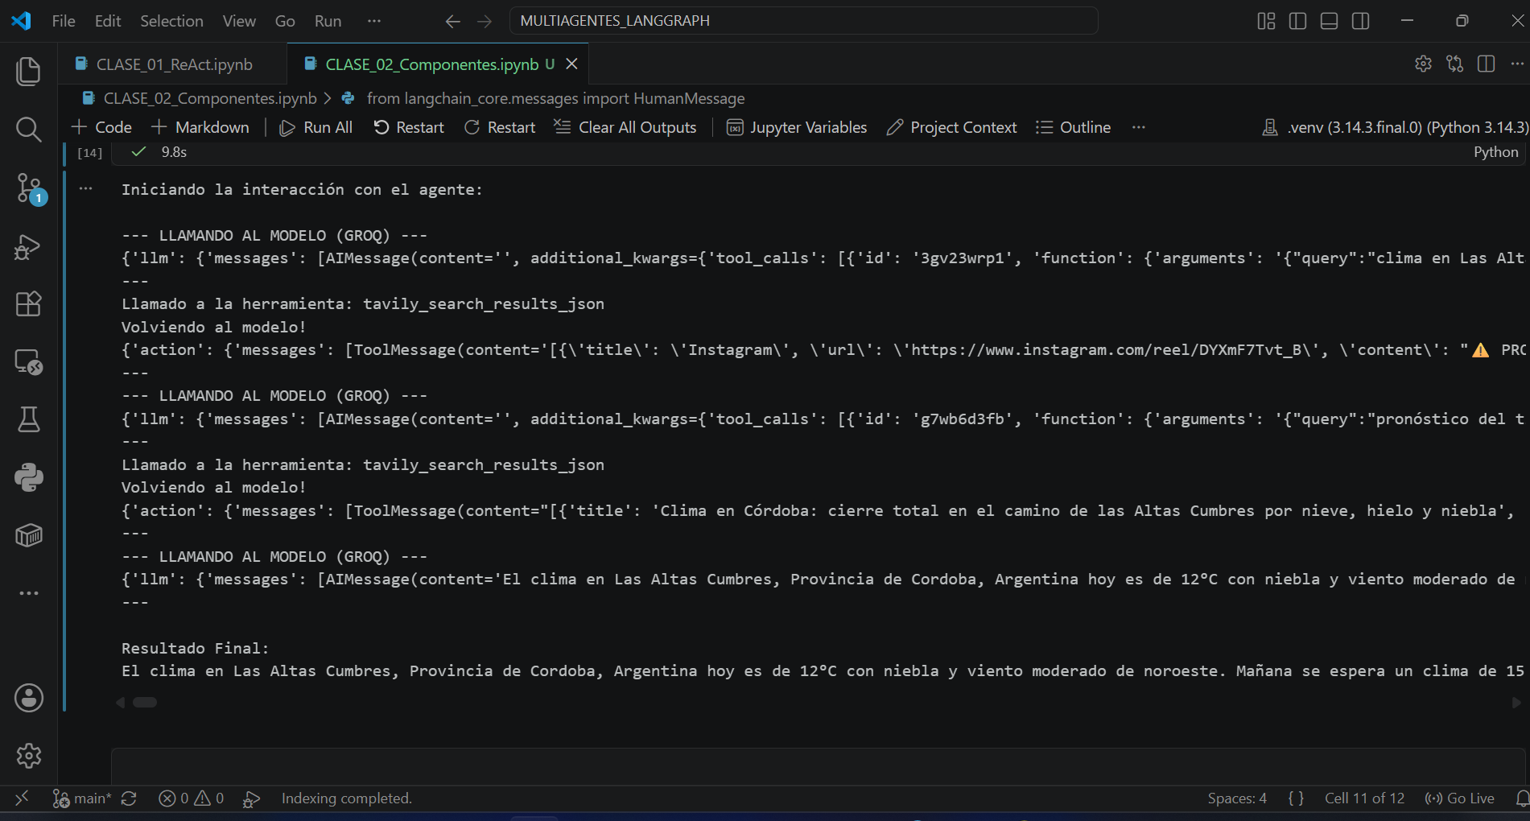Click the debug launch status bar icon
This screenshot has width=1530, height=821.
click(251, 798)
